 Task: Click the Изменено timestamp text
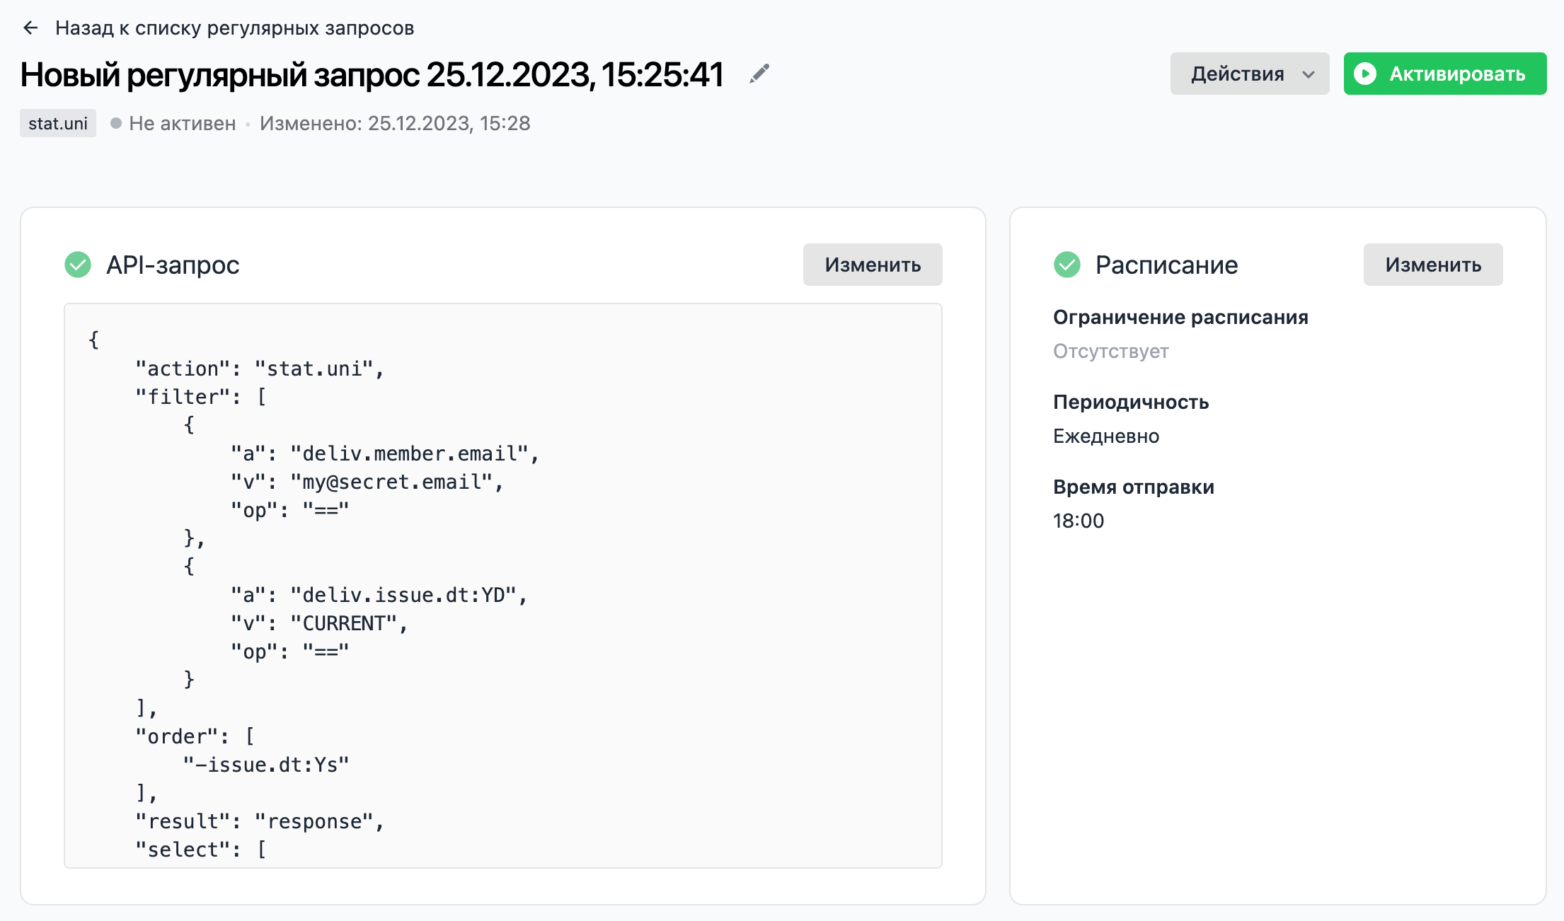click(394, 123)
